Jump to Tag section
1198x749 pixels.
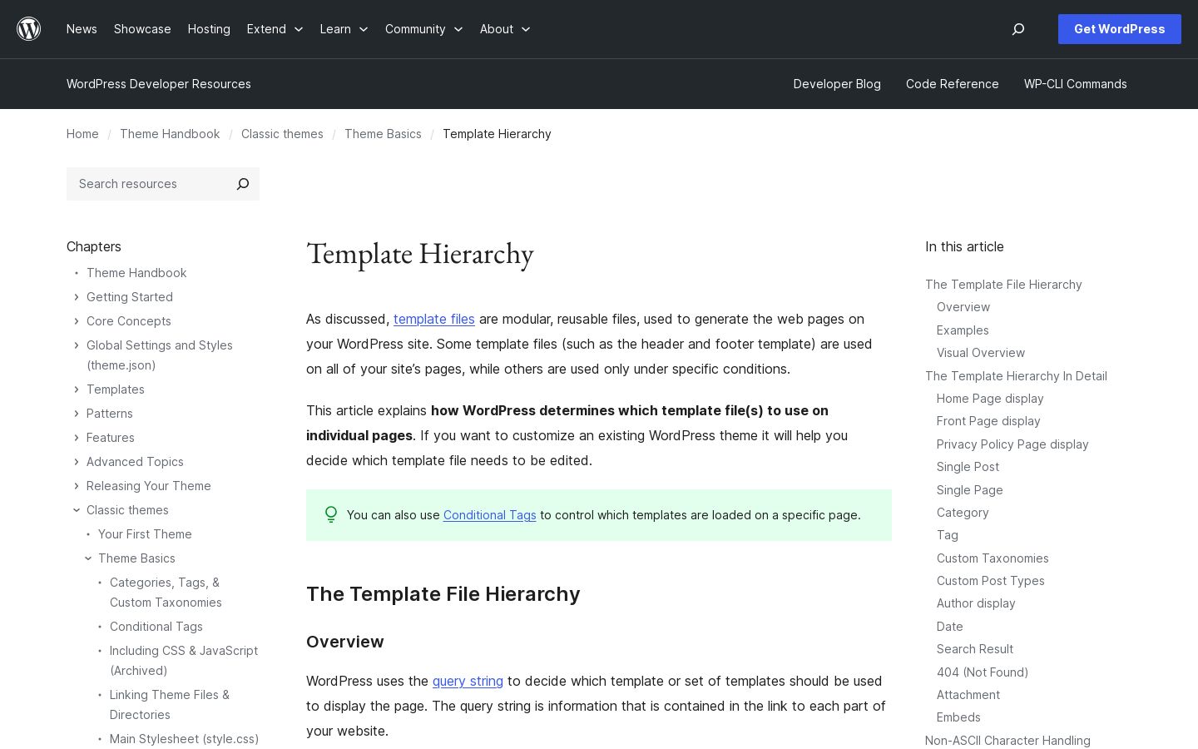[948, 535]
